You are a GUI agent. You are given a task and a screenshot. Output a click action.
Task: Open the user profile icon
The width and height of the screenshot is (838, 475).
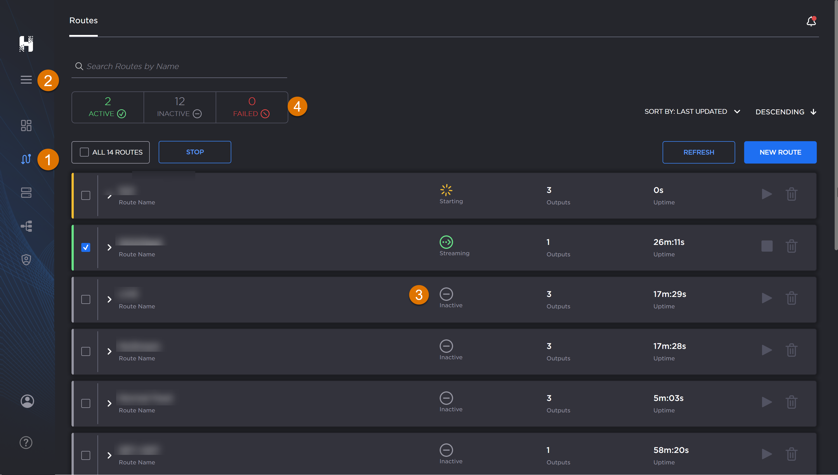27,401
